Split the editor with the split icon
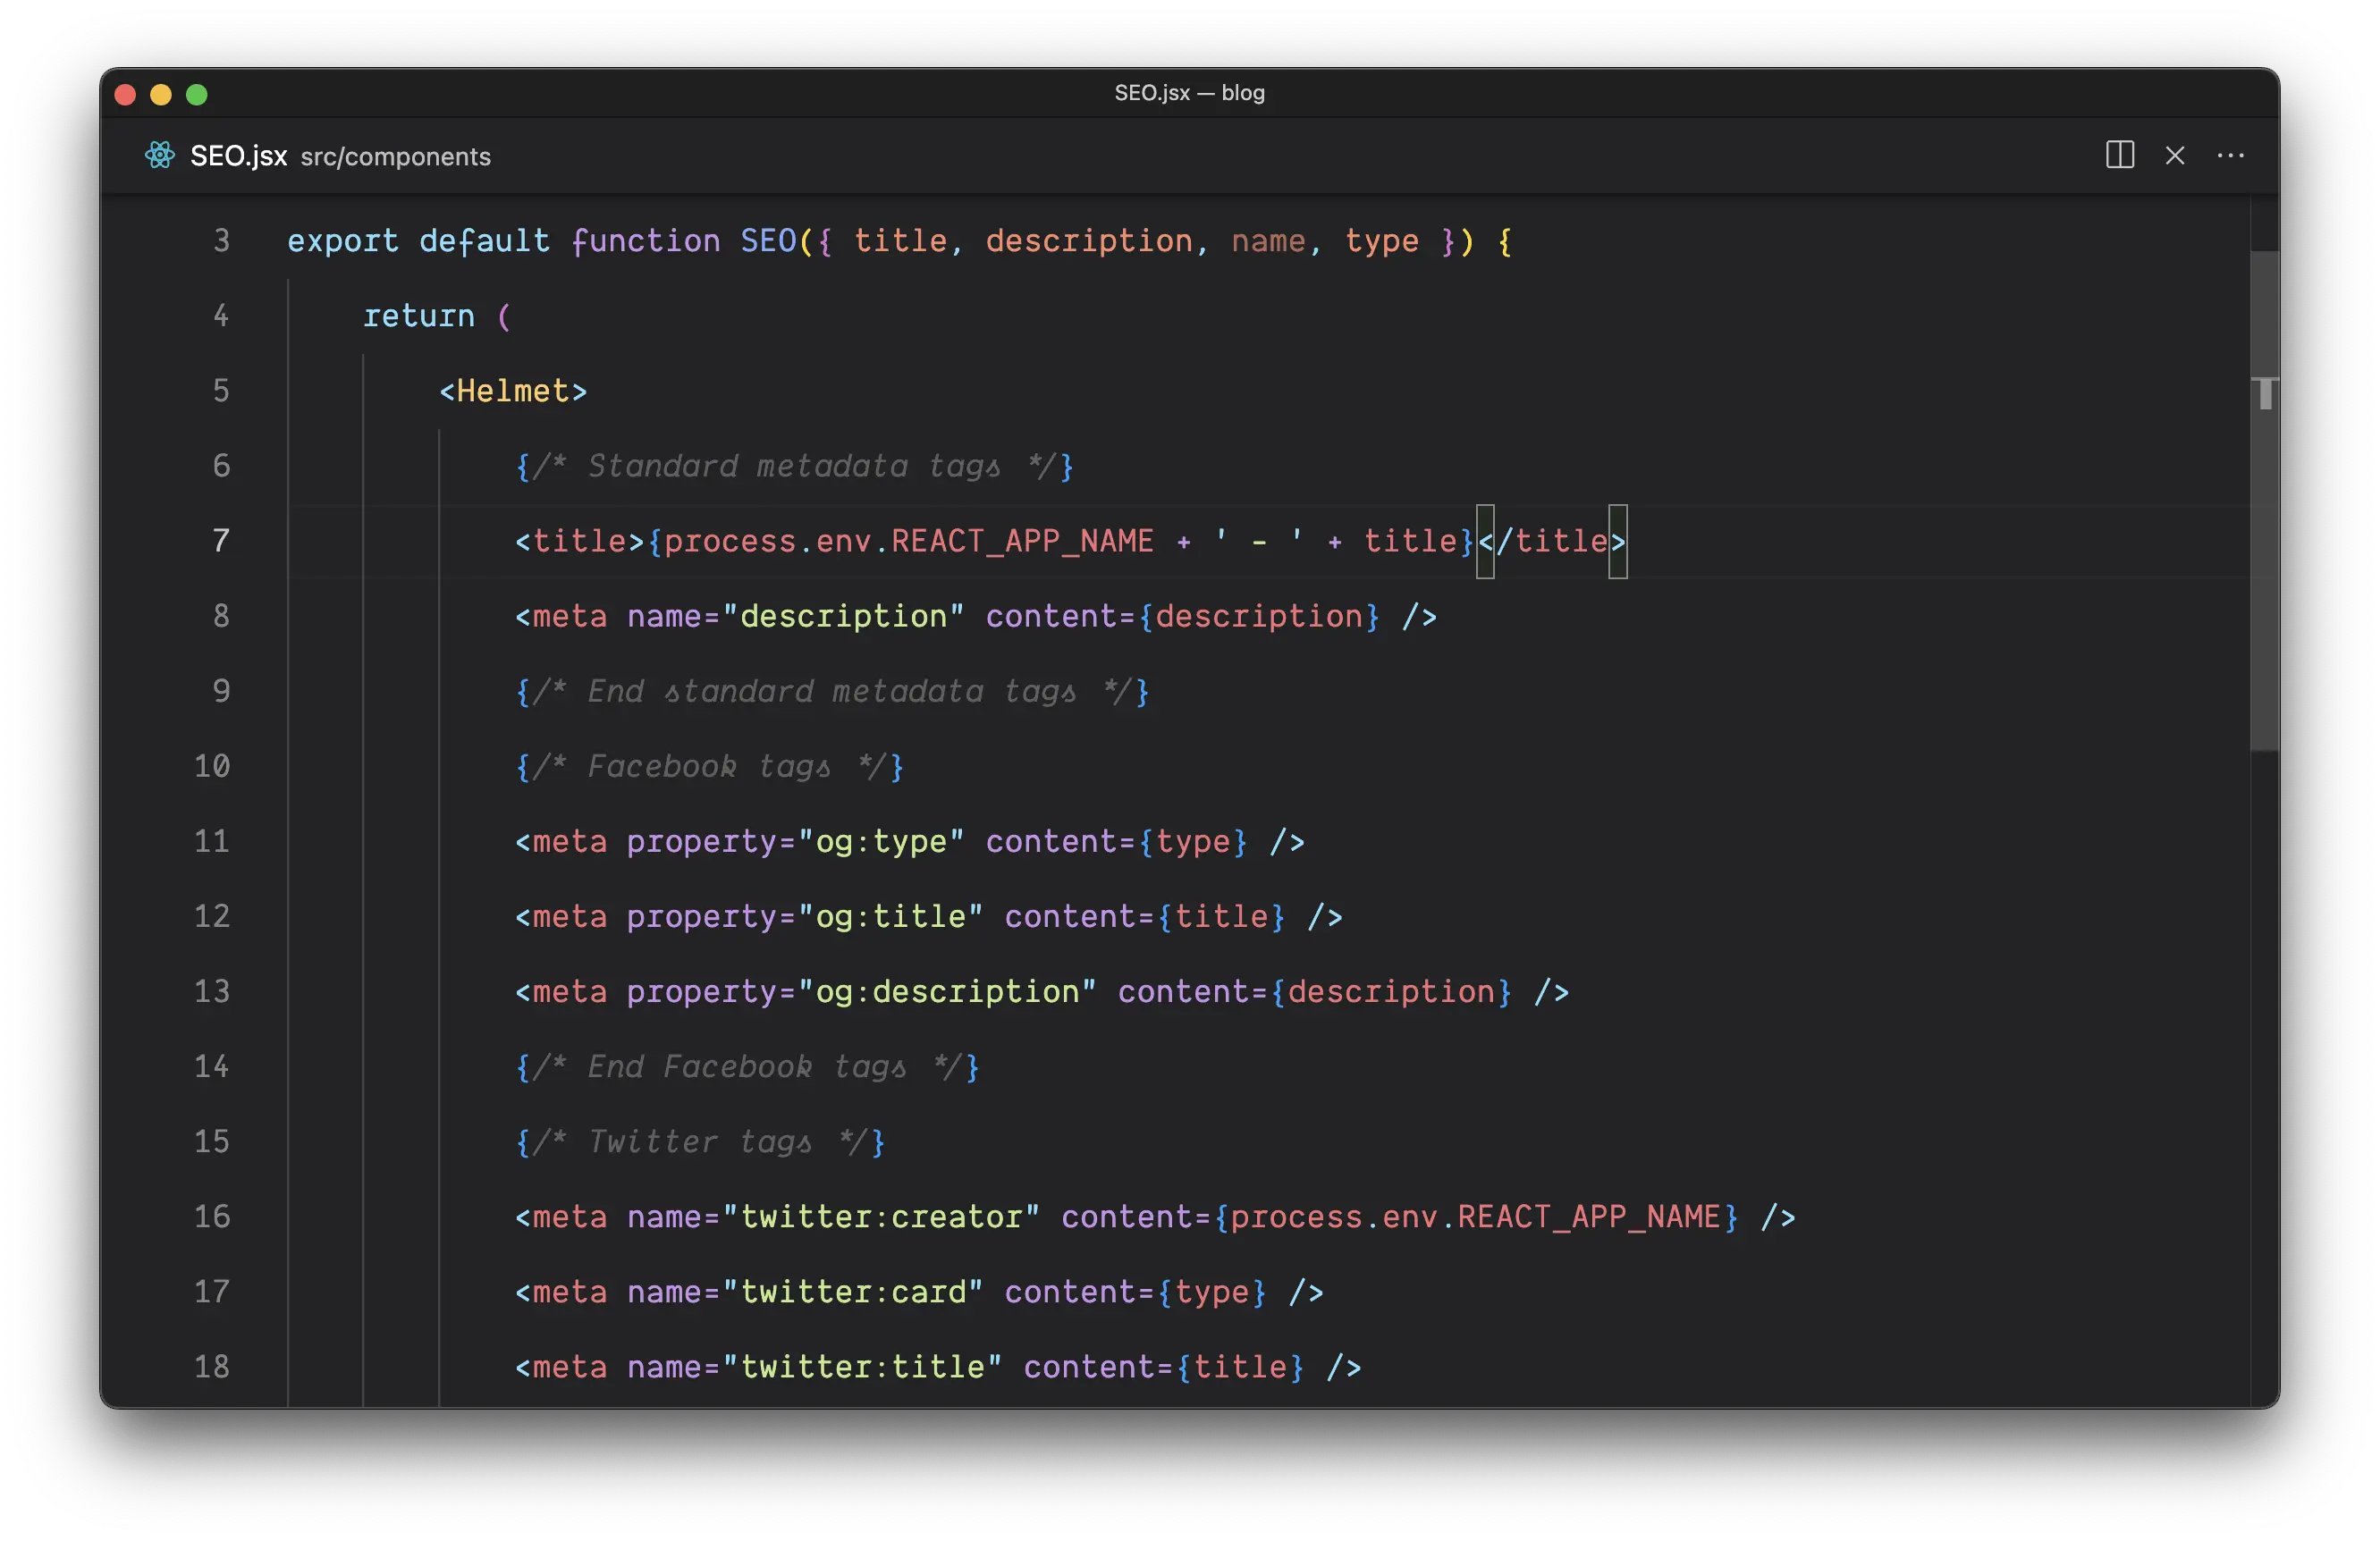 click(x=2119, y=155)
